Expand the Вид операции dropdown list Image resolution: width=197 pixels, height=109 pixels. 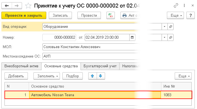164,27
